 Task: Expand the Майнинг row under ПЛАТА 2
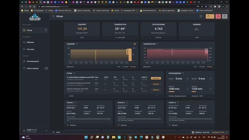point(139,125)
